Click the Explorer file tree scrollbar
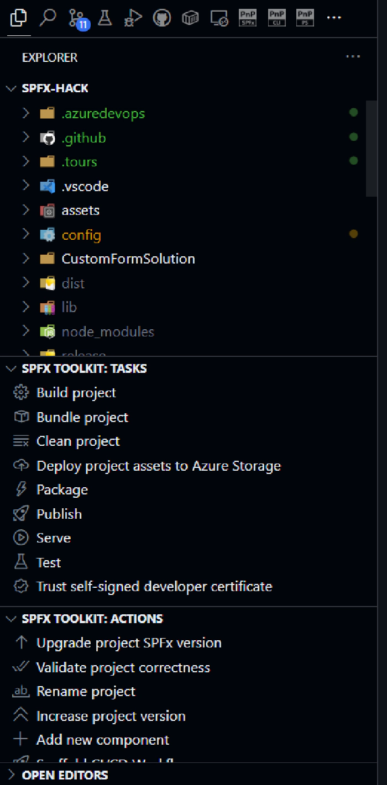 pyautogui.click(x=372, y=148)
